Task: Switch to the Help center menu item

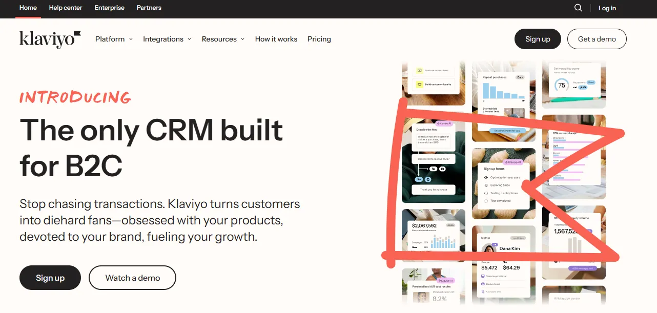Action: click(65, 8)
